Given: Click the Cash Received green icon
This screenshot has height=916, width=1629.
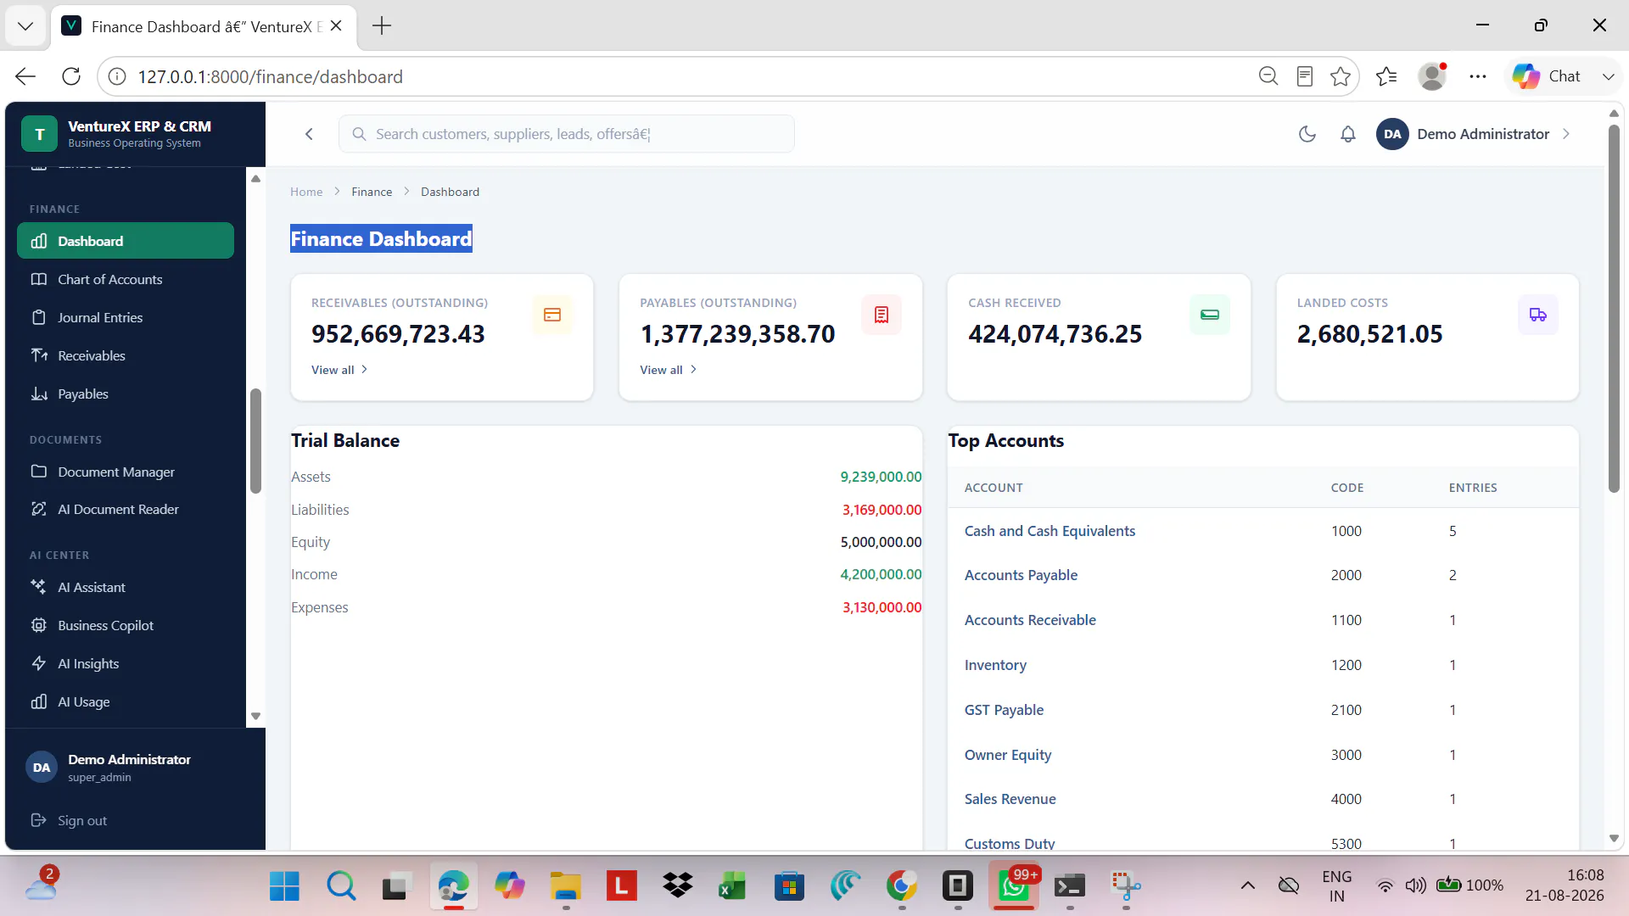Looking at the screenshot, I should [1210, 315].
